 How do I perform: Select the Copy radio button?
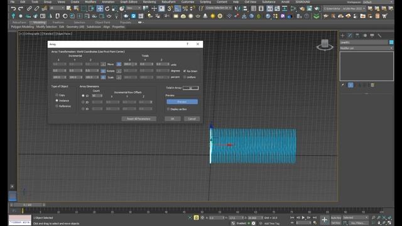[57, 95]
